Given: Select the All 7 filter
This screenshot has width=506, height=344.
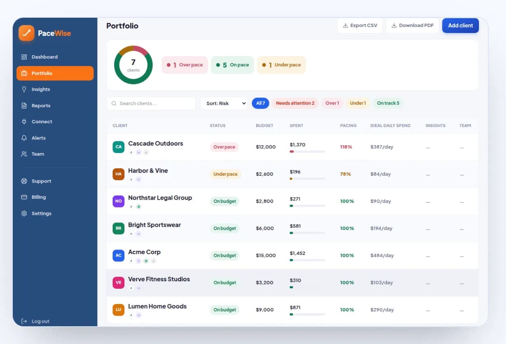Looking at the screenshot, I should click(x=260, y=103).
